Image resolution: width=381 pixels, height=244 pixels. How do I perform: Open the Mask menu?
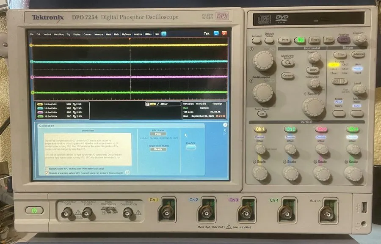108,34
